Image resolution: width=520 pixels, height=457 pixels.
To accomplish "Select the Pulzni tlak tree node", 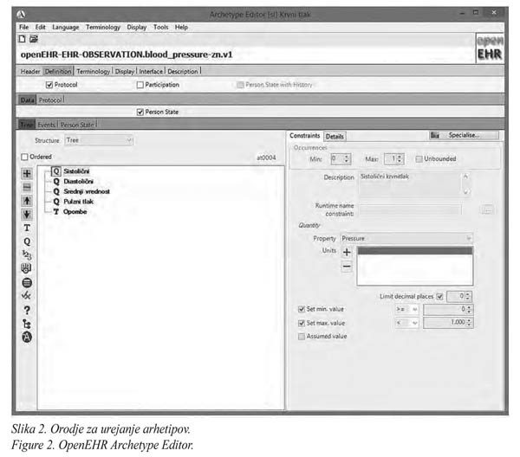I will pos(78,202).
